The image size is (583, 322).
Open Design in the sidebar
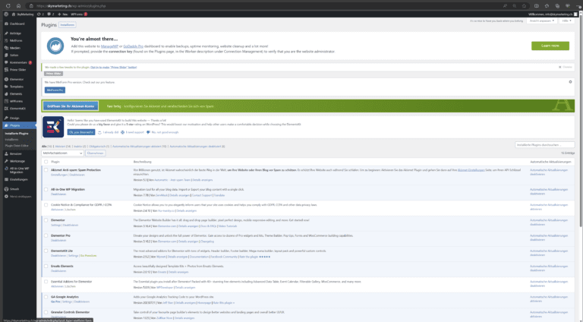[x=14, y=118]
